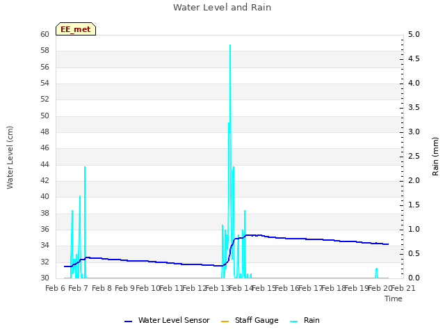This screenshot has height=334, width=445.
Task: Click the 2.5 rain axis tick
Action: pos(414,156)
